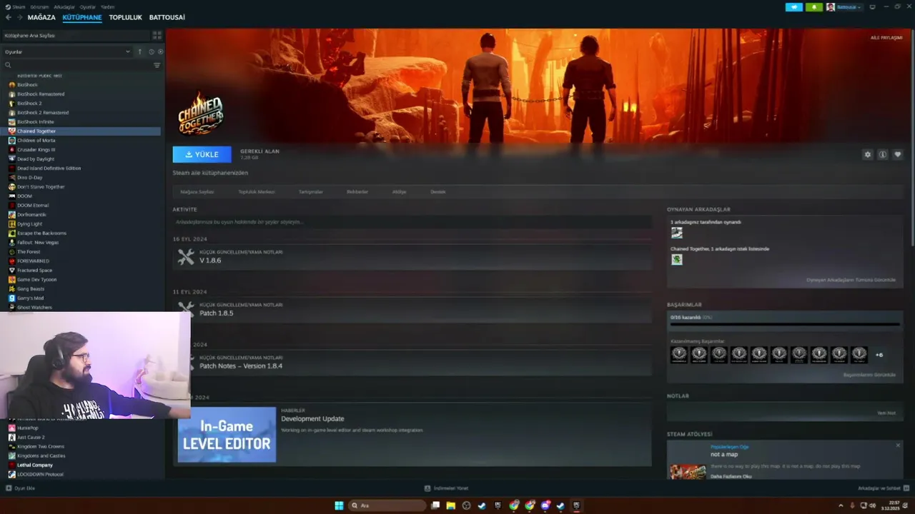This screenshot has width=915, height=514.
Task: Show game info with the info icon
Action: (x=883, y=154)
